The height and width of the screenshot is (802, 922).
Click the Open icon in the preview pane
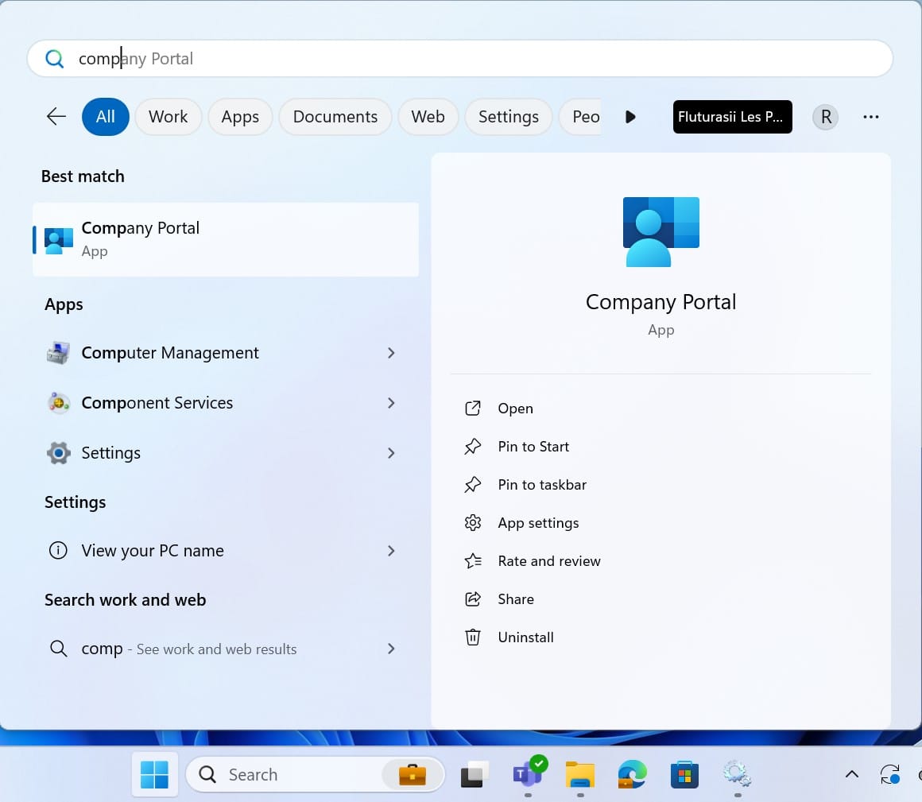[473, 408]
